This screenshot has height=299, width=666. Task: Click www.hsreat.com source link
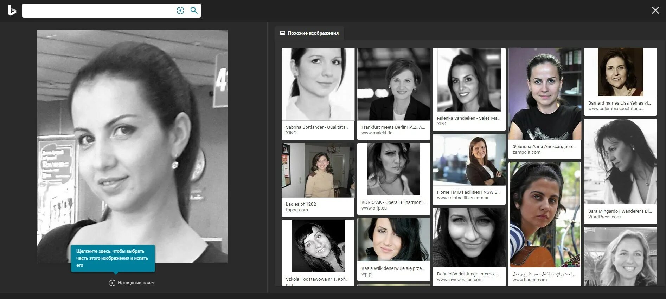point(530,280)
